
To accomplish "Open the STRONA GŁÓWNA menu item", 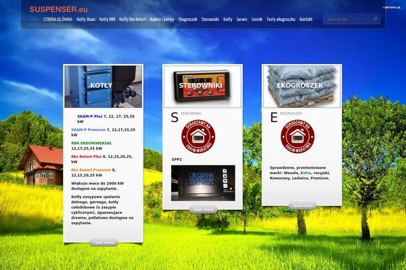I will (58, 20).
